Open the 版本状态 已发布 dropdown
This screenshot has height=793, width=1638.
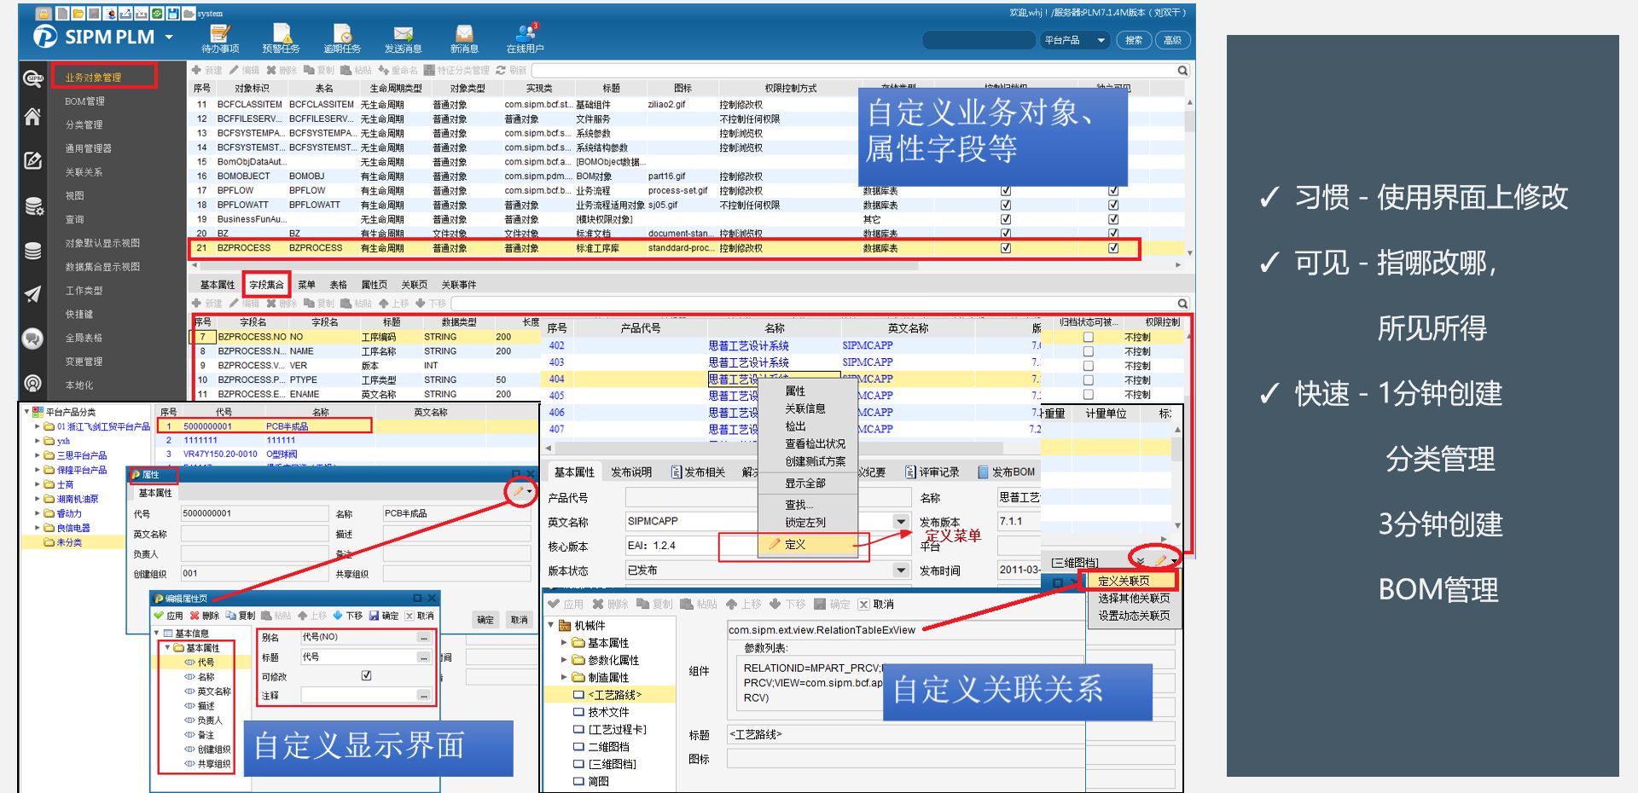[x=901, y=570]
